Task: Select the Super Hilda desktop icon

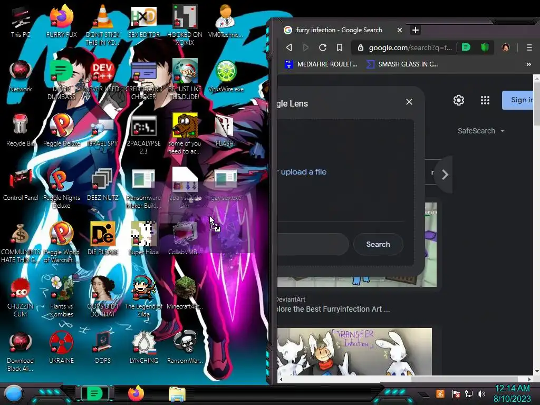Action: point(144,239)
